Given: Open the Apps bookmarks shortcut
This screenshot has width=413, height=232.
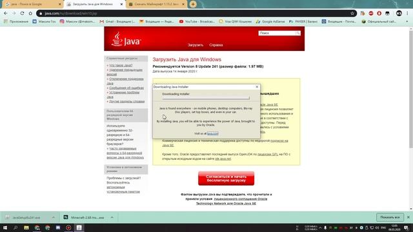Looking at the screenshot, I should pyautogui.click(x=16, y=21).
